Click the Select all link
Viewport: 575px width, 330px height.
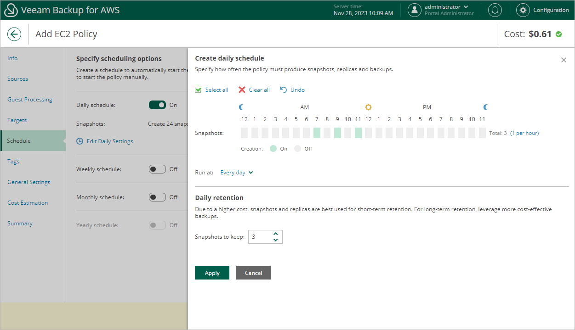pos(216,90)
